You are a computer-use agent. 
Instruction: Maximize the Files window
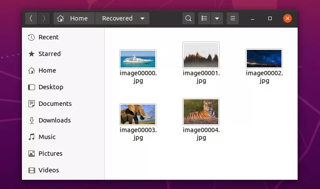coord(270,18)
